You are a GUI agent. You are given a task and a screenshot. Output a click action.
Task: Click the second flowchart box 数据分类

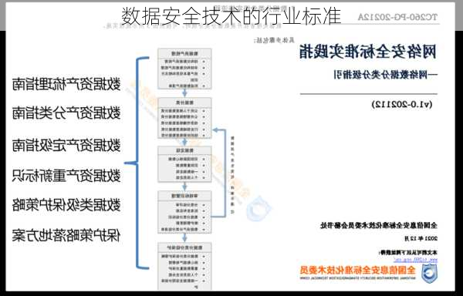[184, 118]
